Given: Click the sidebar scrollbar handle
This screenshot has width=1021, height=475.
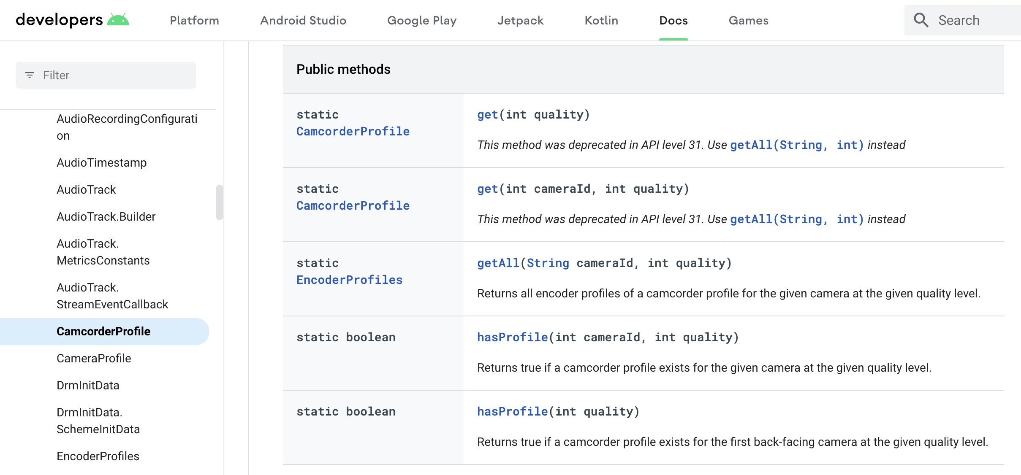Looking at the screenshot, I should click(219, 202).
